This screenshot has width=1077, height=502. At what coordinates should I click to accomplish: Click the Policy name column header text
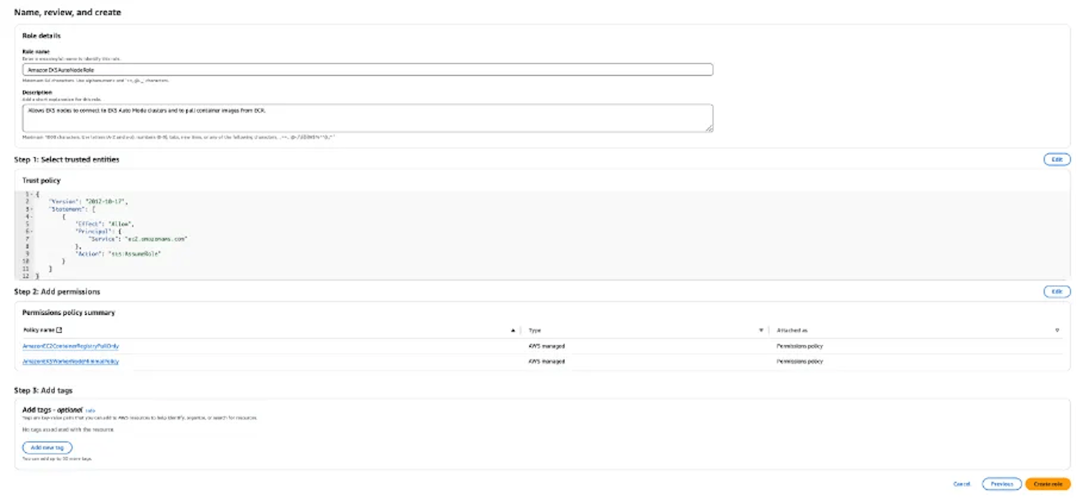[39, 330]
